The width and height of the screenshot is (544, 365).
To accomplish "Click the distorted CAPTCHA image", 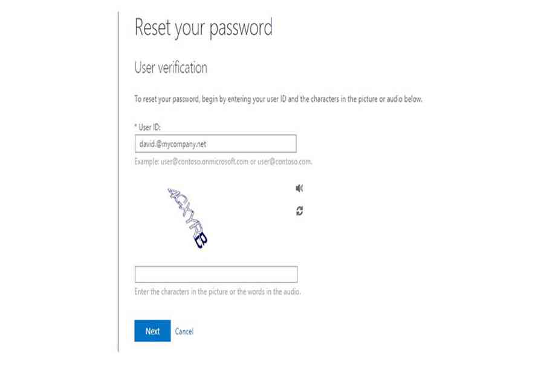I will pyautogui.click(x=187, y=219).
